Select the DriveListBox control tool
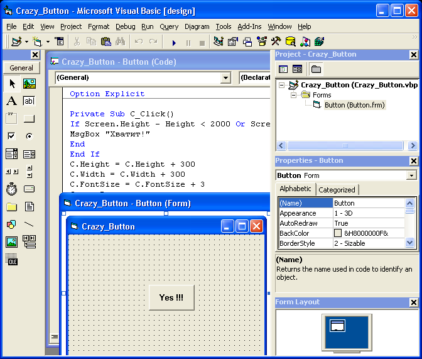Image resolution: width=422 pixels, height=359 pixels. [x=29, y=189]
